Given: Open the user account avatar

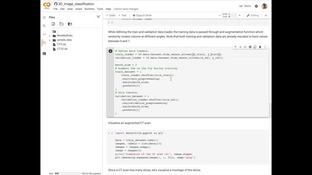Looking at the screenshot, I should point(264,6).
